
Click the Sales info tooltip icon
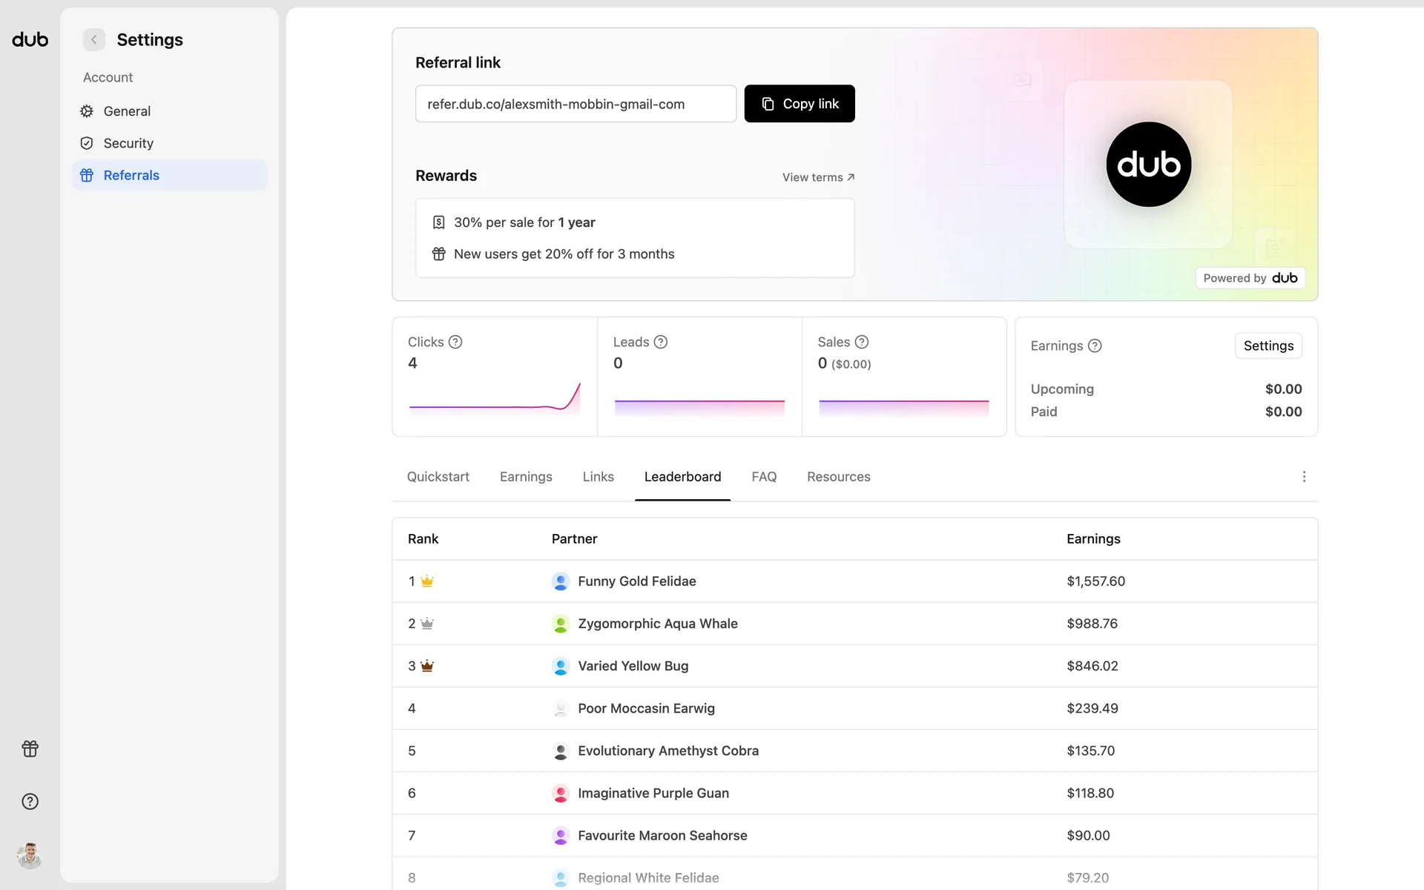click(x=862, y=342)
